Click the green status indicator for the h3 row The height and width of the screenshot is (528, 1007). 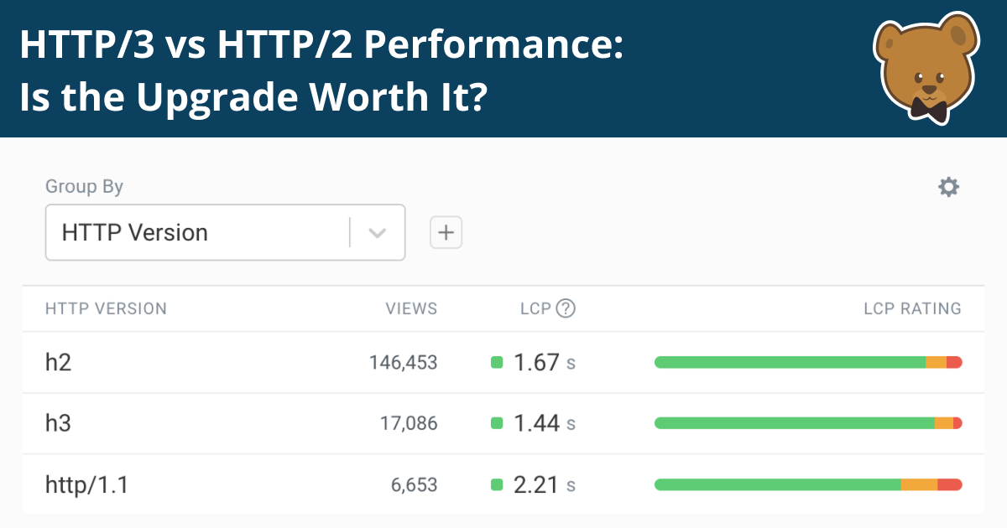pos(496,422)
